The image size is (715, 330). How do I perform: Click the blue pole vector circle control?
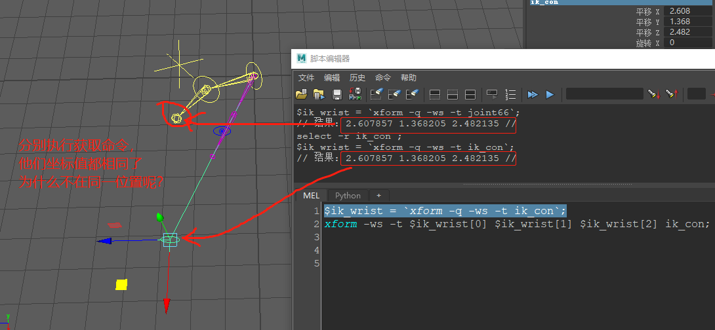(222, 131)
